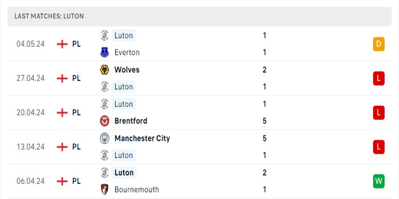Select the Everton team name

coord(127,52)
